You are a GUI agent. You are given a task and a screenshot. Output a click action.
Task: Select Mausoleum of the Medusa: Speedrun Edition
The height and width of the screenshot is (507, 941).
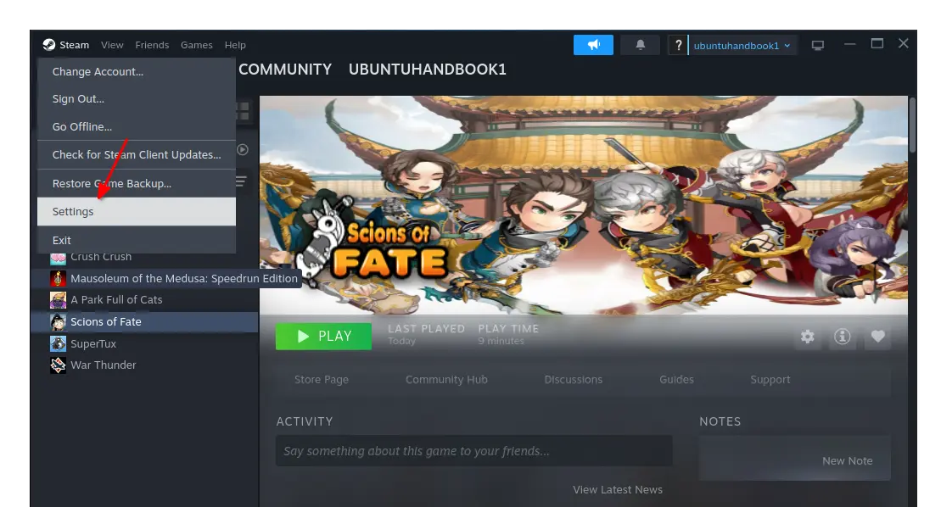[183, 278]
